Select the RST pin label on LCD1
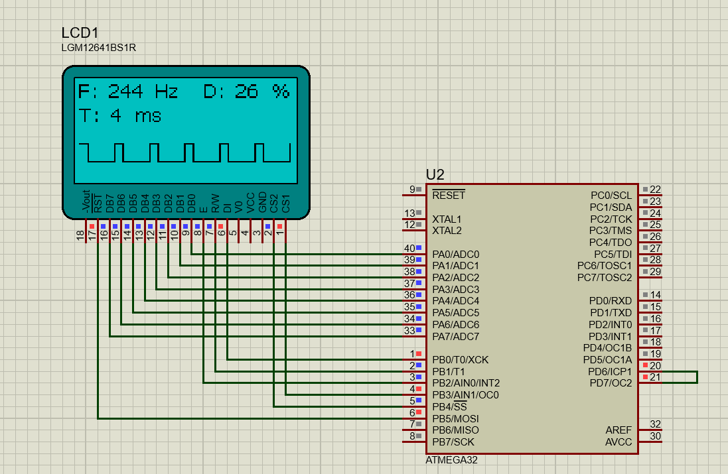This screenshot has height=474, width=728. pos(98,204)
